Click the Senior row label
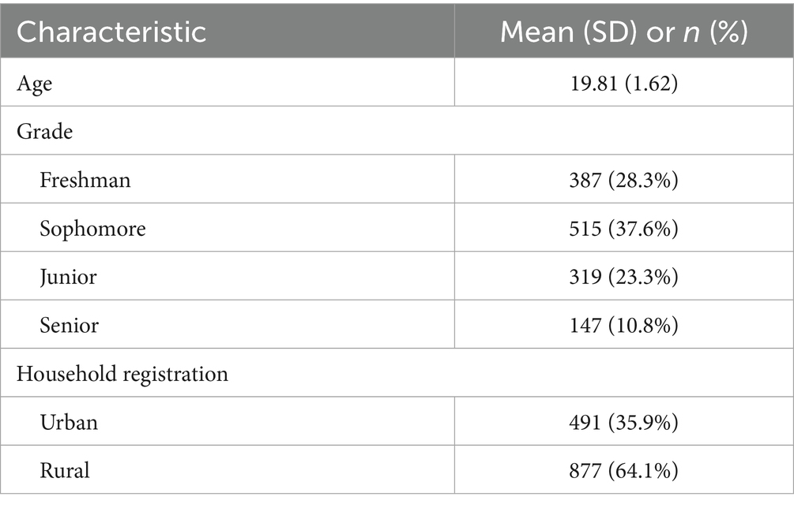 coord(70,325)
